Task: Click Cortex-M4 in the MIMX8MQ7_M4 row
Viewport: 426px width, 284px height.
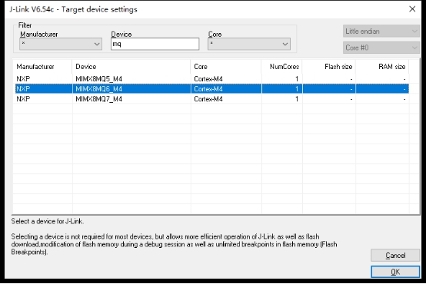Action: [208, 99]
